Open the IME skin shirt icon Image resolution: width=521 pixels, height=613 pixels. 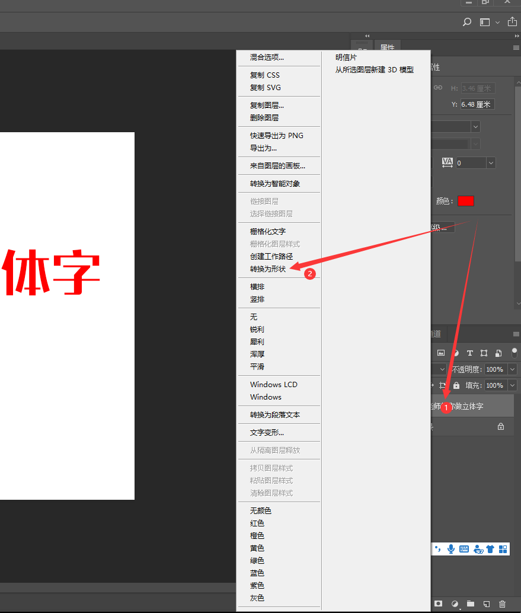point(490,549)
